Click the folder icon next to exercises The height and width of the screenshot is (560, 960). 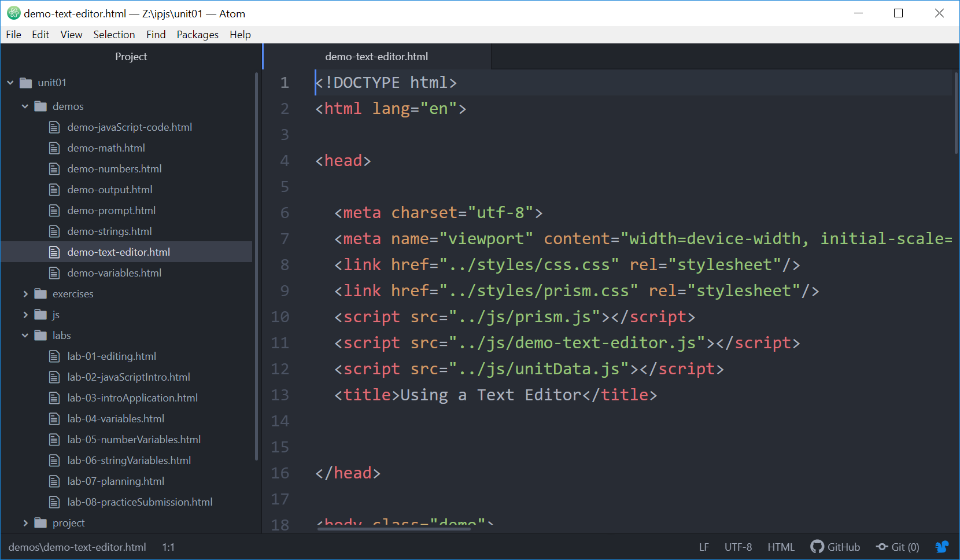coord(40,293)
